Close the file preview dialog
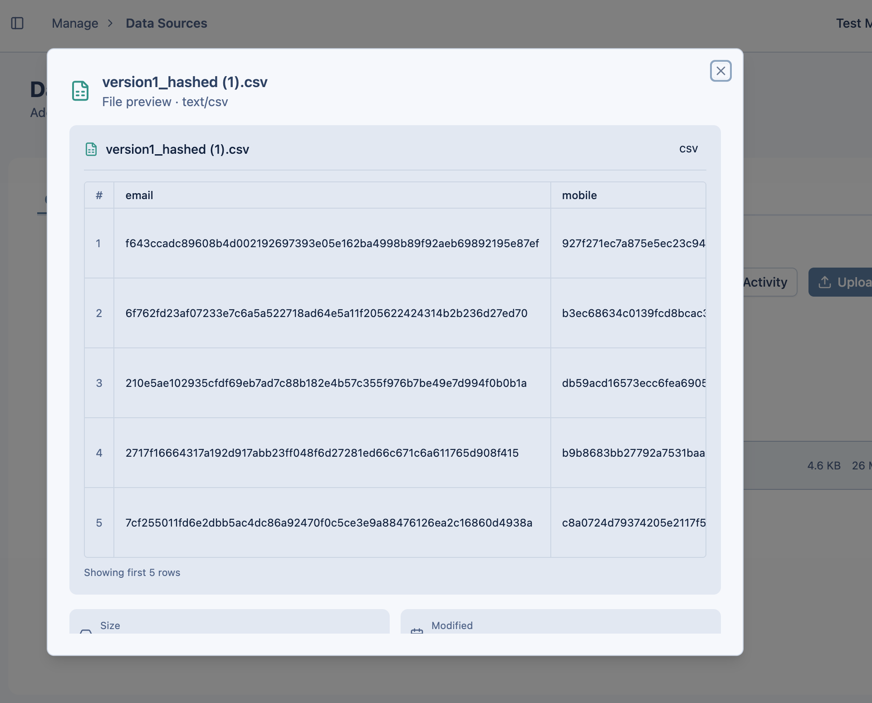 pyautogui.click(x=720, y=71)
